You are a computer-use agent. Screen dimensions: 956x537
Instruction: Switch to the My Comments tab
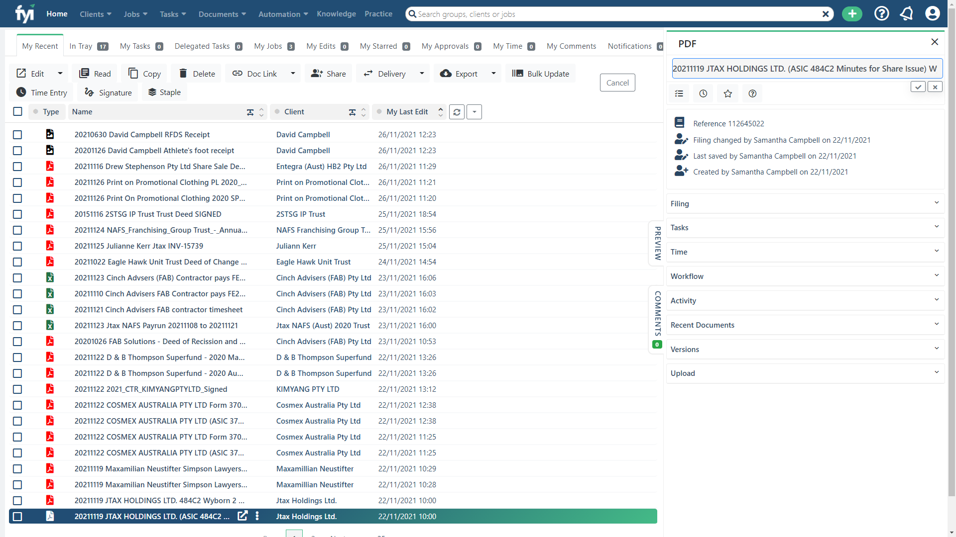coord(571,46)
